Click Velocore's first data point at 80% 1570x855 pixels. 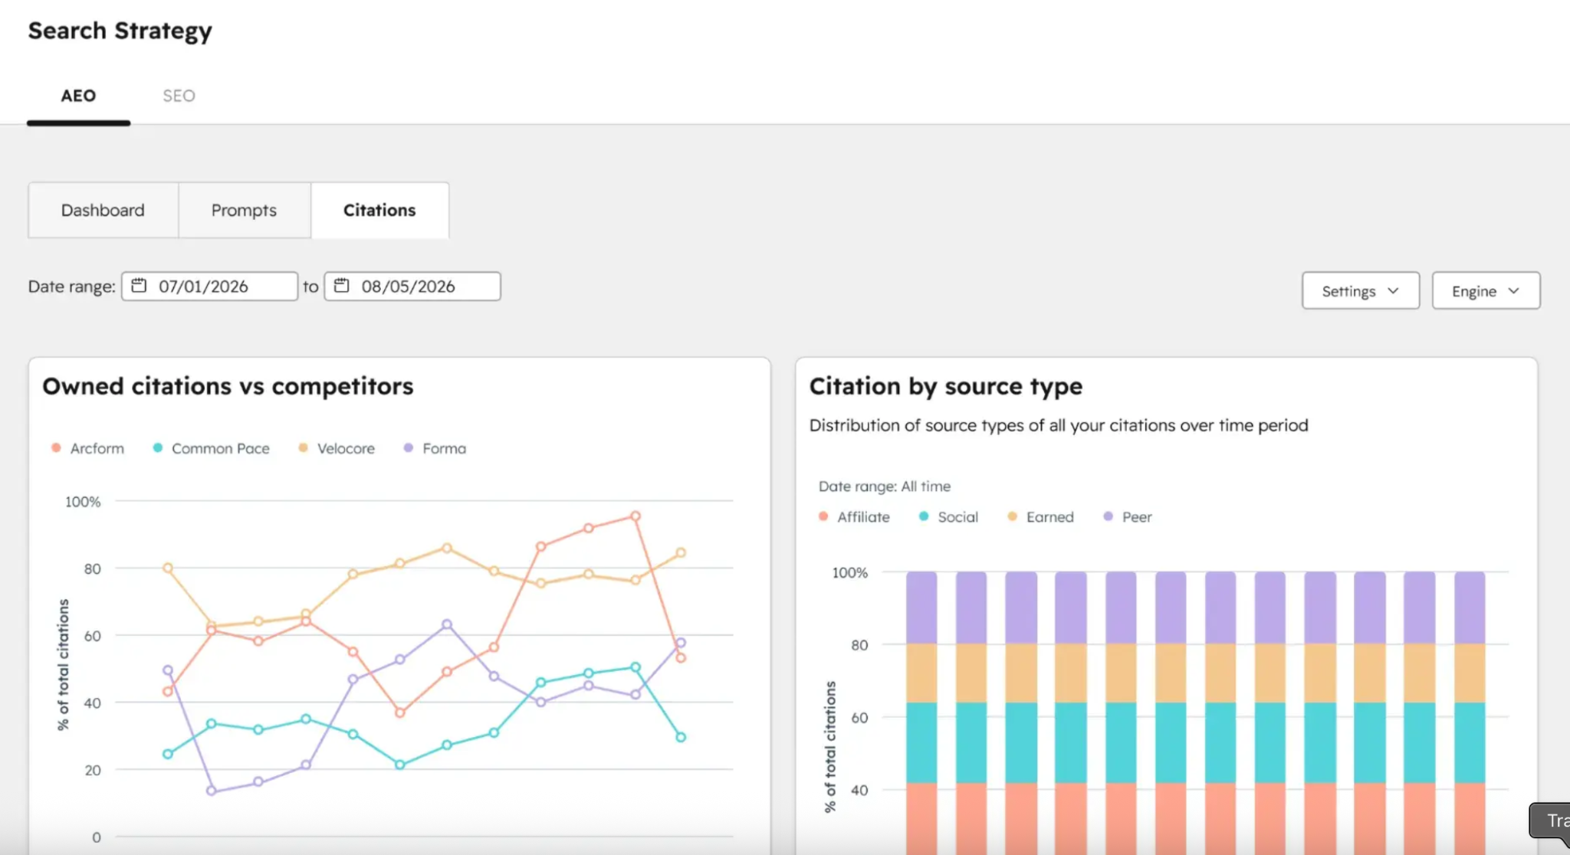pyautogui.click(x=168, y=568)
